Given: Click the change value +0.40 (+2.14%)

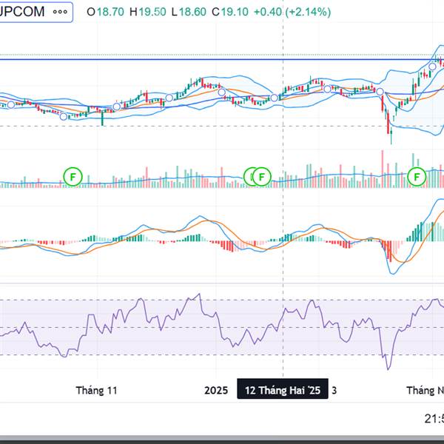Looking at the screenshot, I should click(x=292, y=12).
